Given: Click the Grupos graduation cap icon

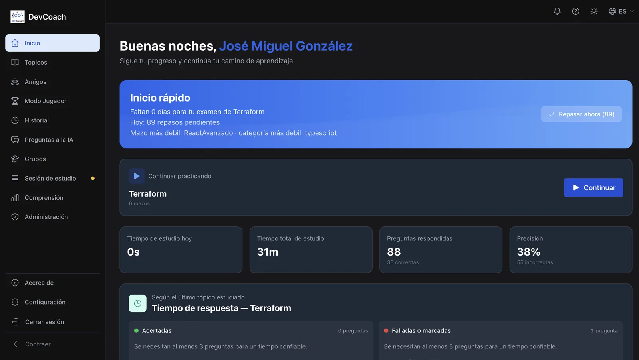Looking at the screenshot, I should click(15, 159).
